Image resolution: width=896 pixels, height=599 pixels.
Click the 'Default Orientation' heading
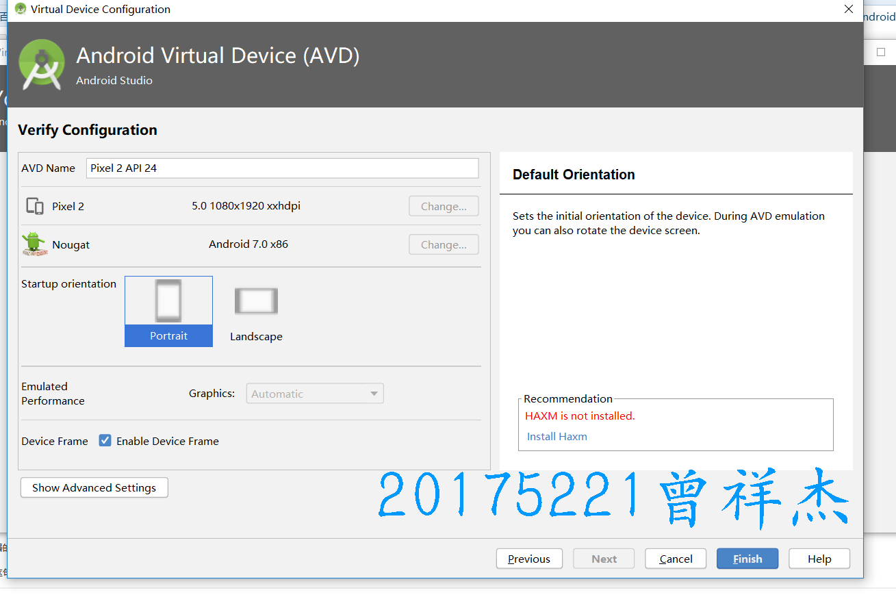[x=574, y=175]
